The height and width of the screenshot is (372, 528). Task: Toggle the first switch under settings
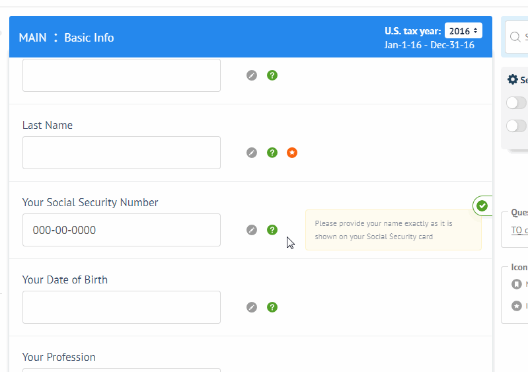[517, 102]
